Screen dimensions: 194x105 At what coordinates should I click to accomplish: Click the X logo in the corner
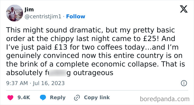[184, 9]
